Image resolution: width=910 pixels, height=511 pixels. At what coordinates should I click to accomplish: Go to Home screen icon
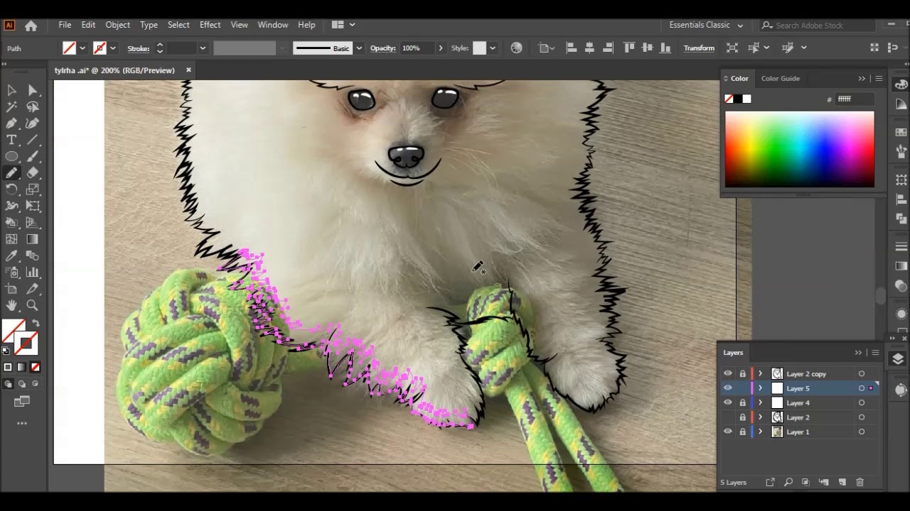(31, 26)
